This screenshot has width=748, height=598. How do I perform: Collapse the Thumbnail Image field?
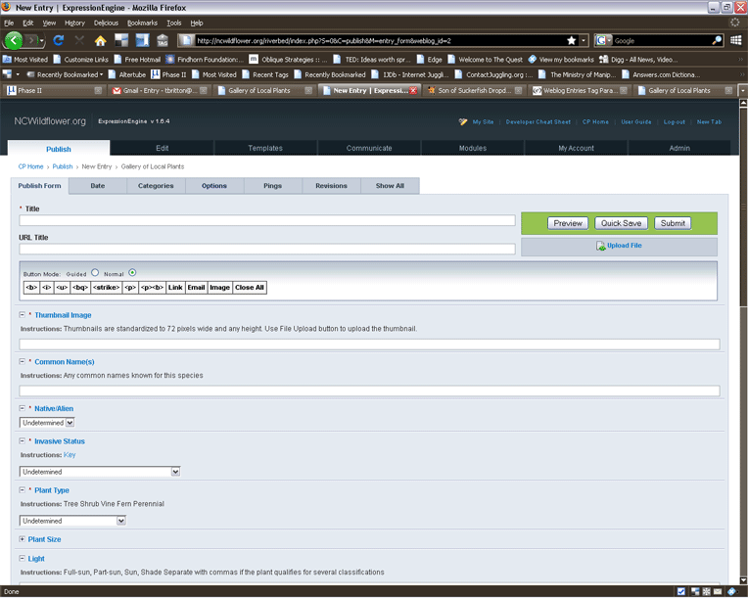[x=23, y=315]
